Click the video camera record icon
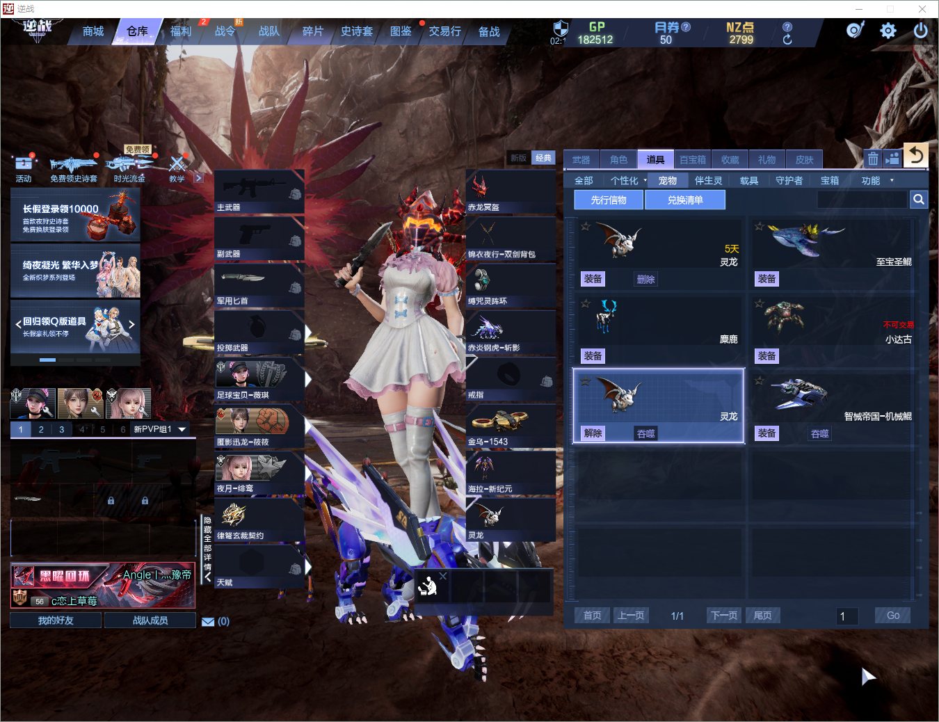 click(892, 159)
